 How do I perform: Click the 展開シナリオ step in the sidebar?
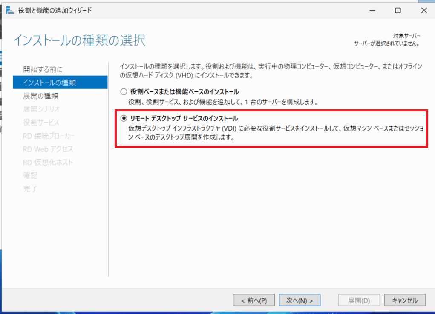41,109
